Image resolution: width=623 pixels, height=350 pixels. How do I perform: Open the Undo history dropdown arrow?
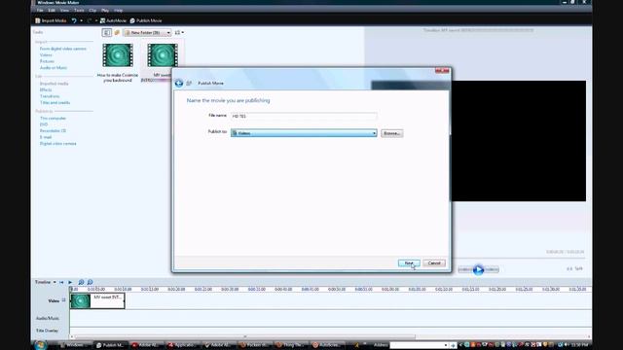tap(82, 20)
